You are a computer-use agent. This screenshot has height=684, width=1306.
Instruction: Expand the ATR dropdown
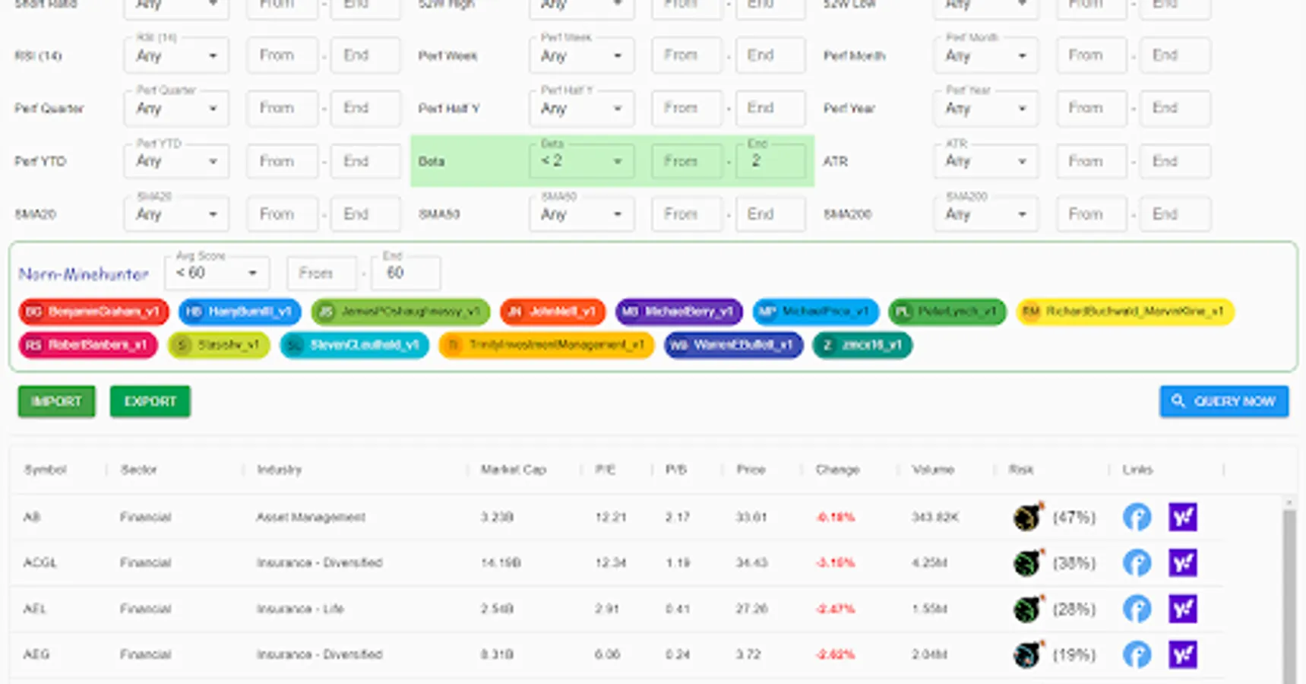(x=986, y=161)
